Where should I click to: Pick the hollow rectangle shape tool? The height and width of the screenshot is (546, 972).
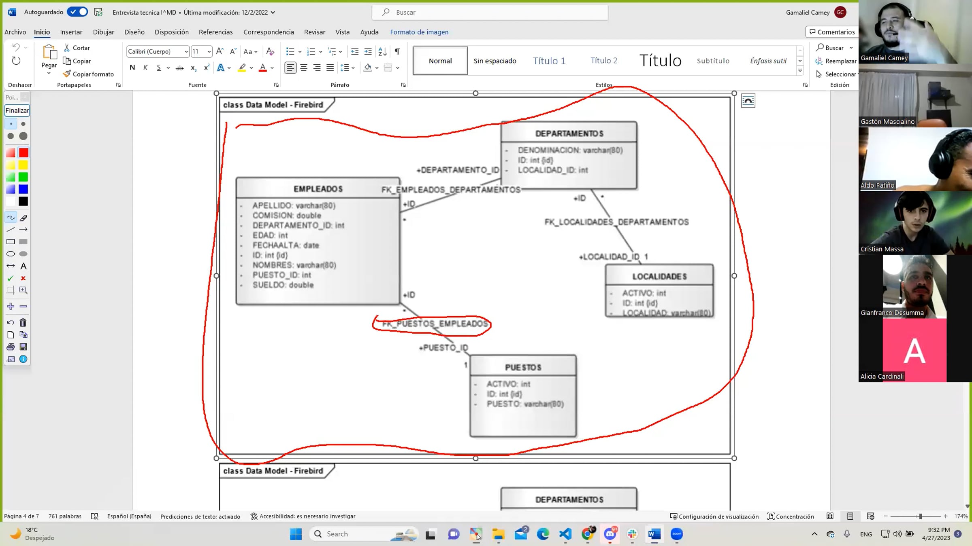point(11,242)
